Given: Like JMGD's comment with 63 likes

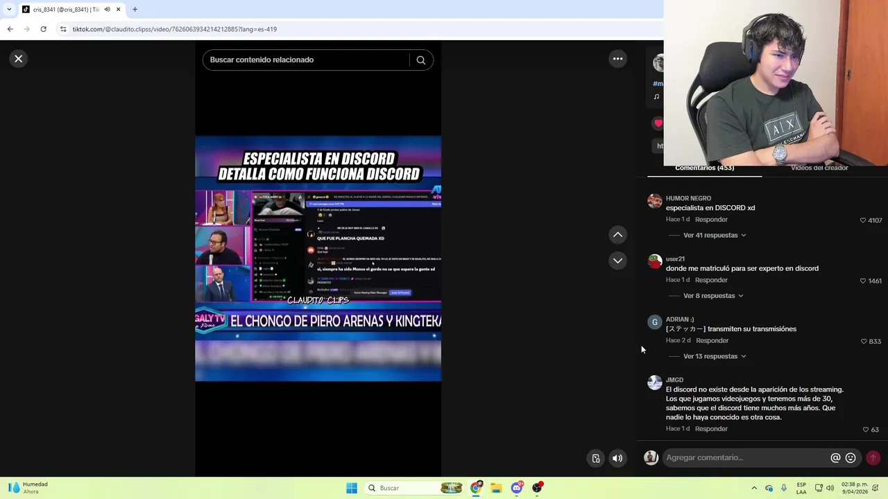Looking at the screenshot, I should pyautogui.click(x=865, y=430).
